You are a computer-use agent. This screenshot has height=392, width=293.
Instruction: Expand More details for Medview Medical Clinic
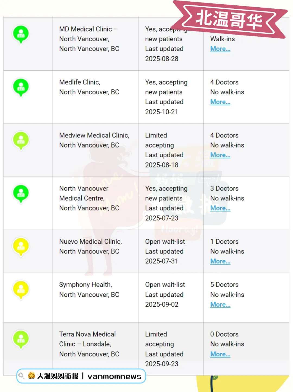(220, 155)
